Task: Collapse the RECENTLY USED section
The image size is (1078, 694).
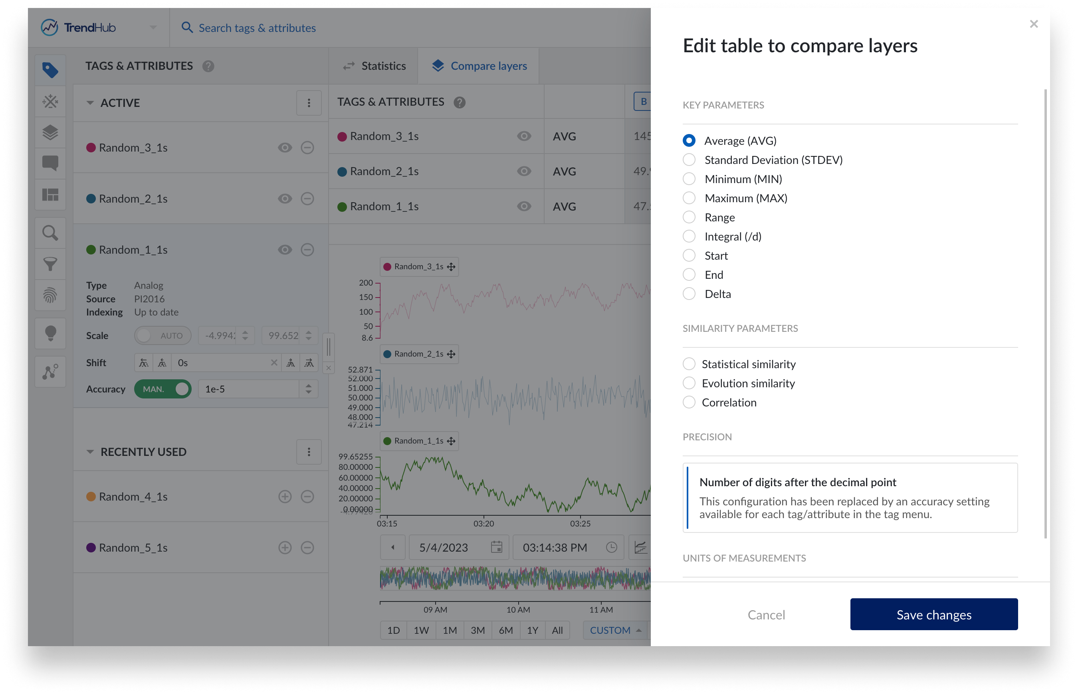Action: pos(90,452)
